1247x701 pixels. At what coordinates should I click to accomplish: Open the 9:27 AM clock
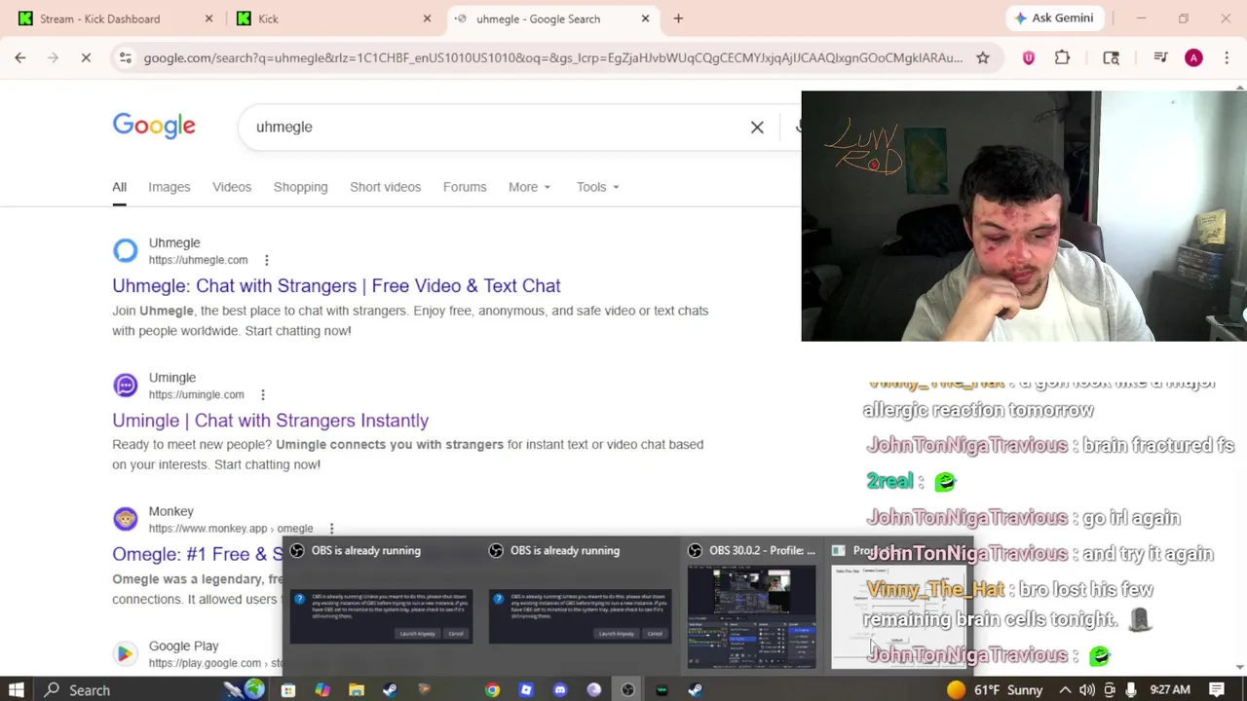1169,690
